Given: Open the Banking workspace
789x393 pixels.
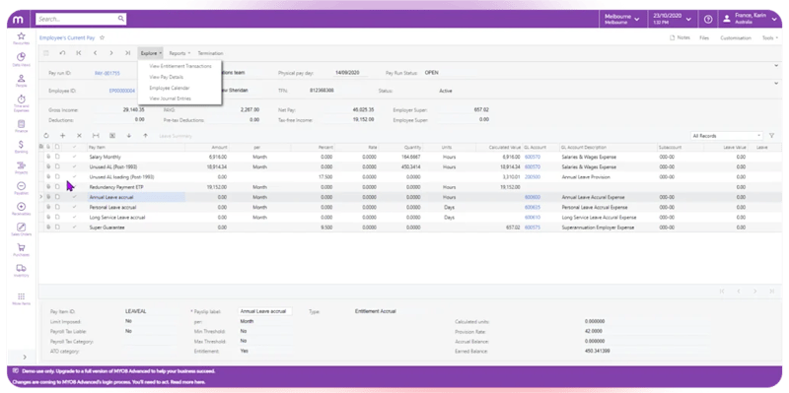Looking at the screenshot, I should [x=21, y=147].
